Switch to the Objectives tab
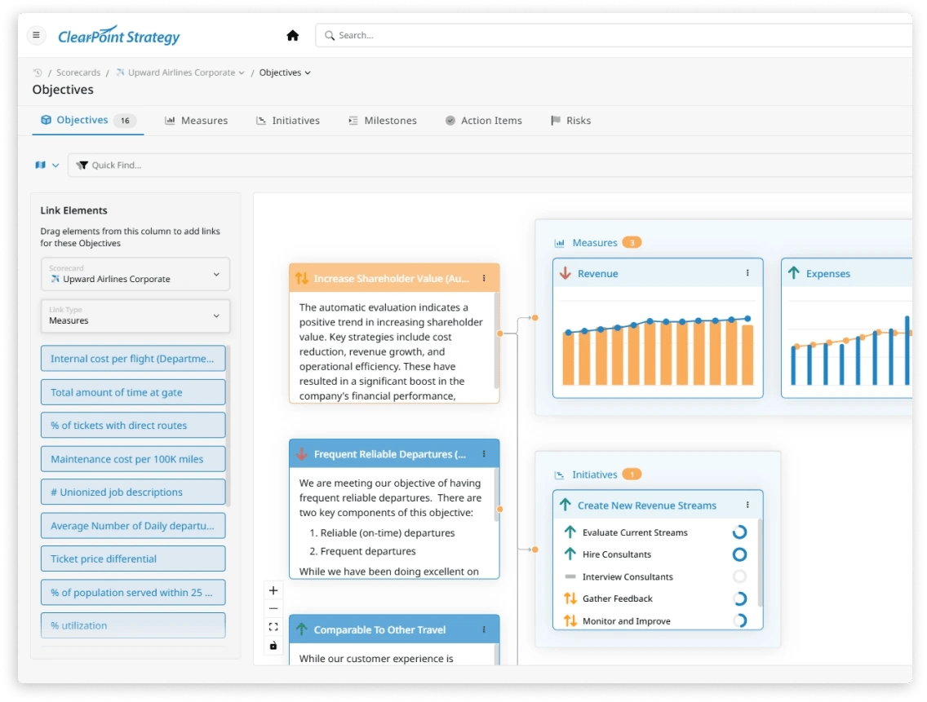Viewport: 927px width, 702px height. click(x=88, y=120)
